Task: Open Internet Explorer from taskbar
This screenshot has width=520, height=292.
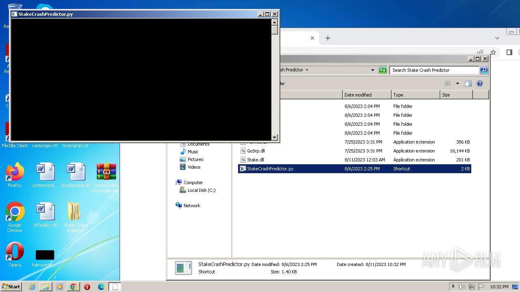Action: pos(32,287)
